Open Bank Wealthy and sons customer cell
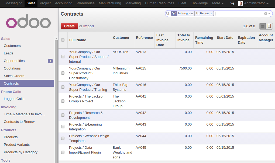 (x=122, y=152)
